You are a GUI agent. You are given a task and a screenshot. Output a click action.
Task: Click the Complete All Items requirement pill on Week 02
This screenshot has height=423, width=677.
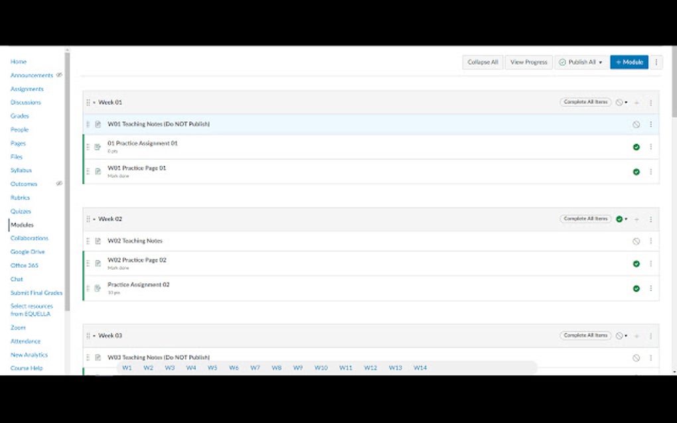coord(585,219)
